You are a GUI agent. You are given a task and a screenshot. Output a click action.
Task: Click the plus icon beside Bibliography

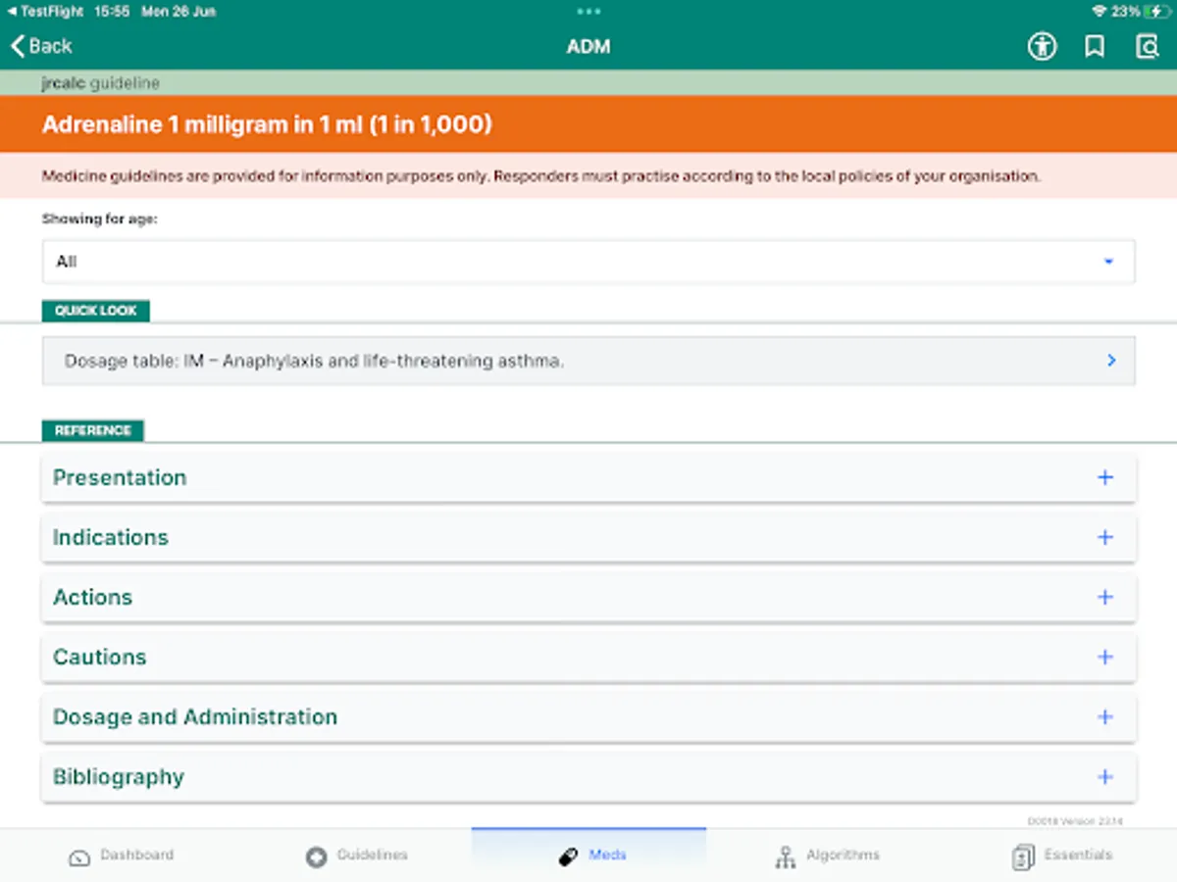1105,776
